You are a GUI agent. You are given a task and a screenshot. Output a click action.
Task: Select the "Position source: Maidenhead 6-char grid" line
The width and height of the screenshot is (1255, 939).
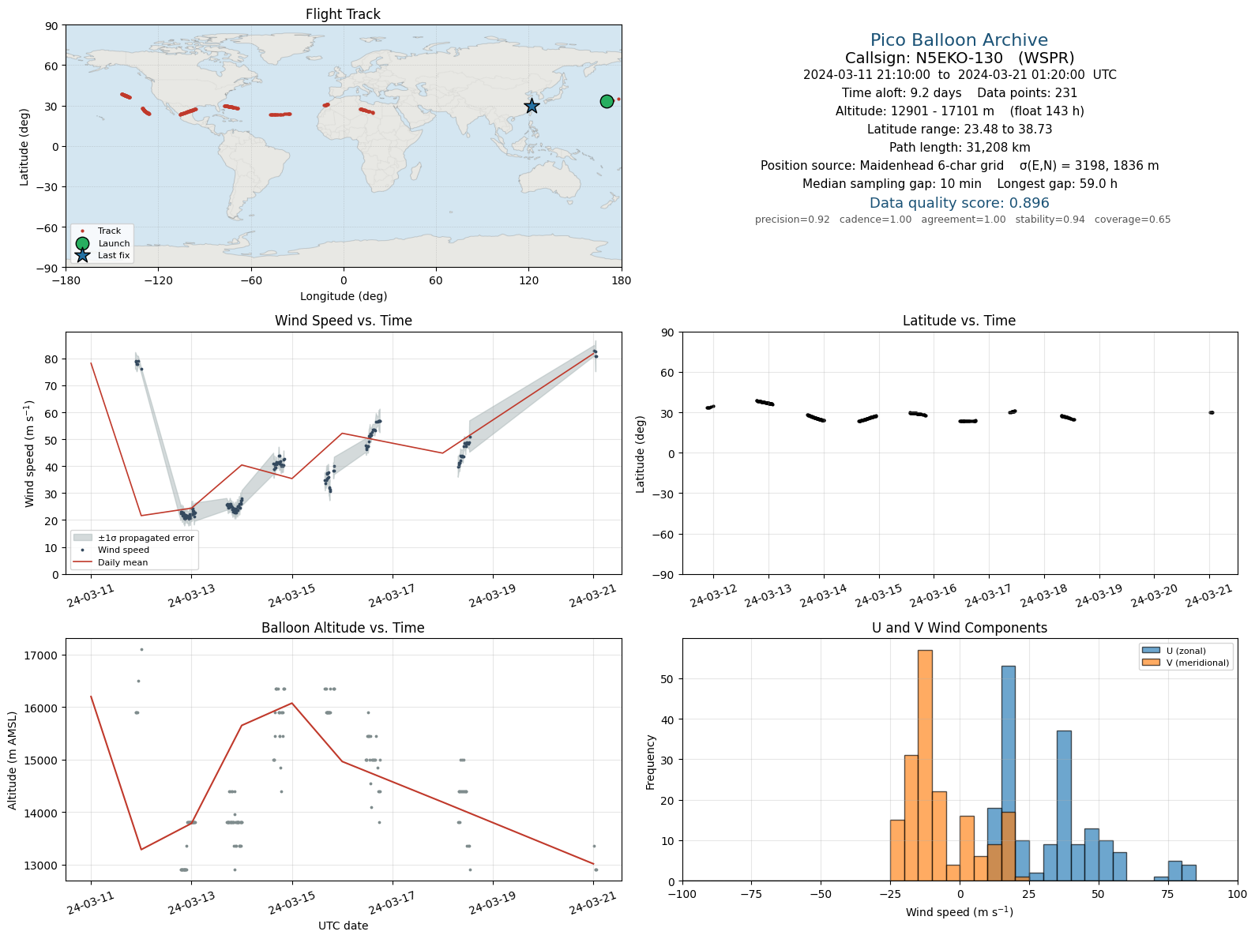tap(960, 166)
